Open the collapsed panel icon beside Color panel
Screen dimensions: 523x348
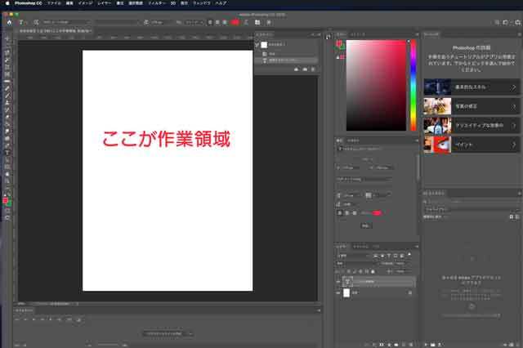tap(329, 37)
